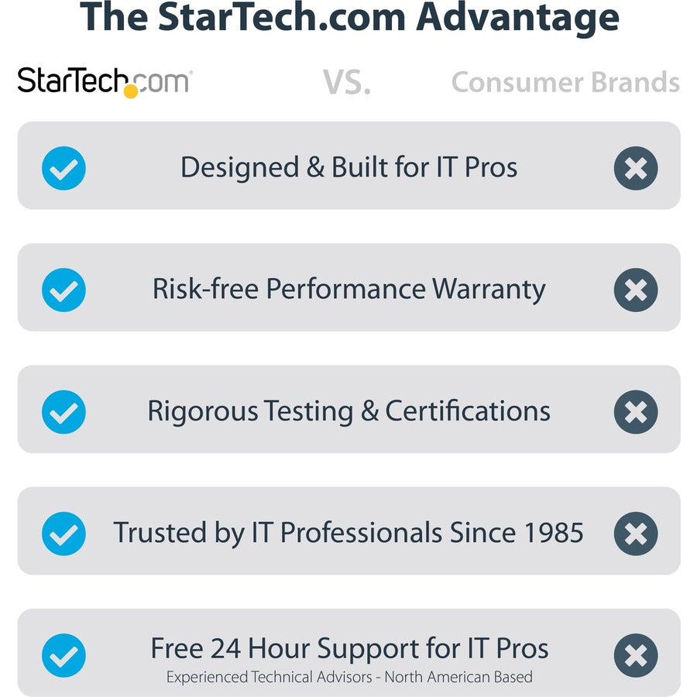Click the X icon in the Designed & Built row
The image size is (697, 697).
click(636, 168)
